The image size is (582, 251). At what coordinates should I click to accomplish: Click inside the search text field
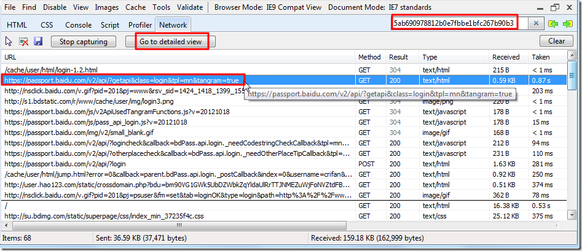tap(460, 23)
